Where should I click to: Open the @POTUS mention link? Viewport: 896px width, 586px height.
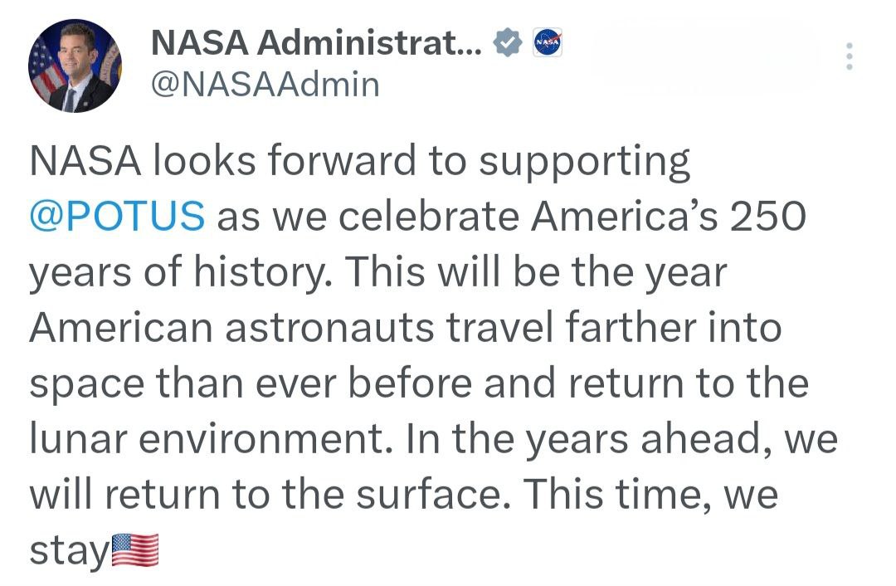[x=117, y=217]
